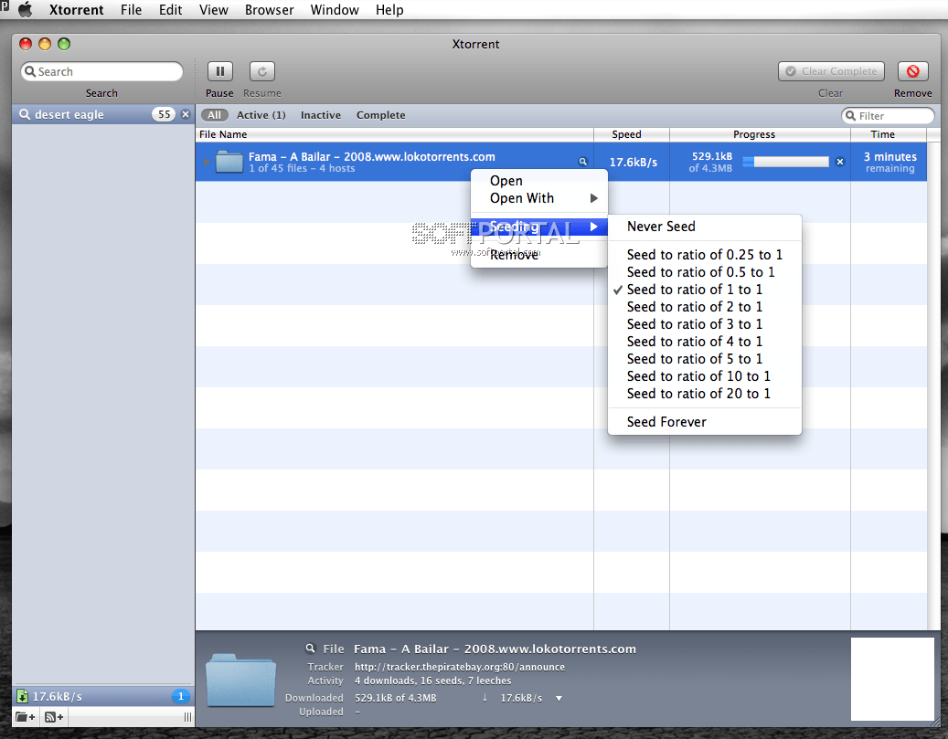Click the green download arrow icon
The image size is (948, 739).
22,696
